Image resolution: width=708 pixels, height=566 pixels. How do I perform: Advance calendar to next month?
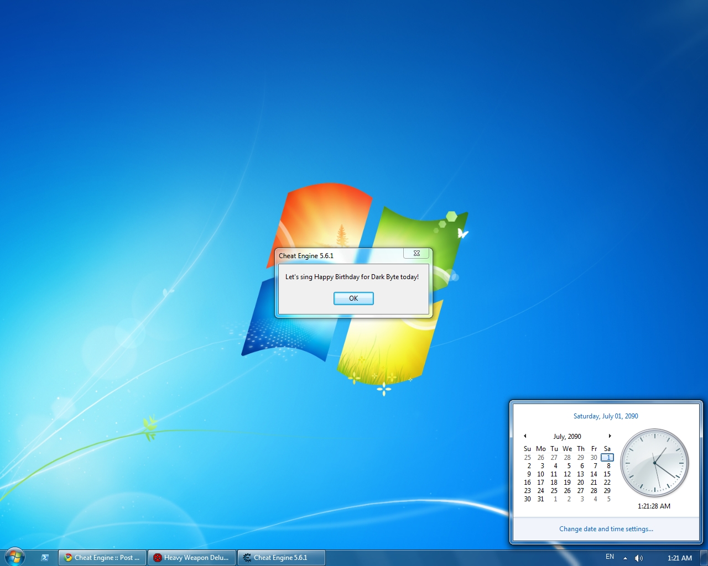[x=610, y=436]
